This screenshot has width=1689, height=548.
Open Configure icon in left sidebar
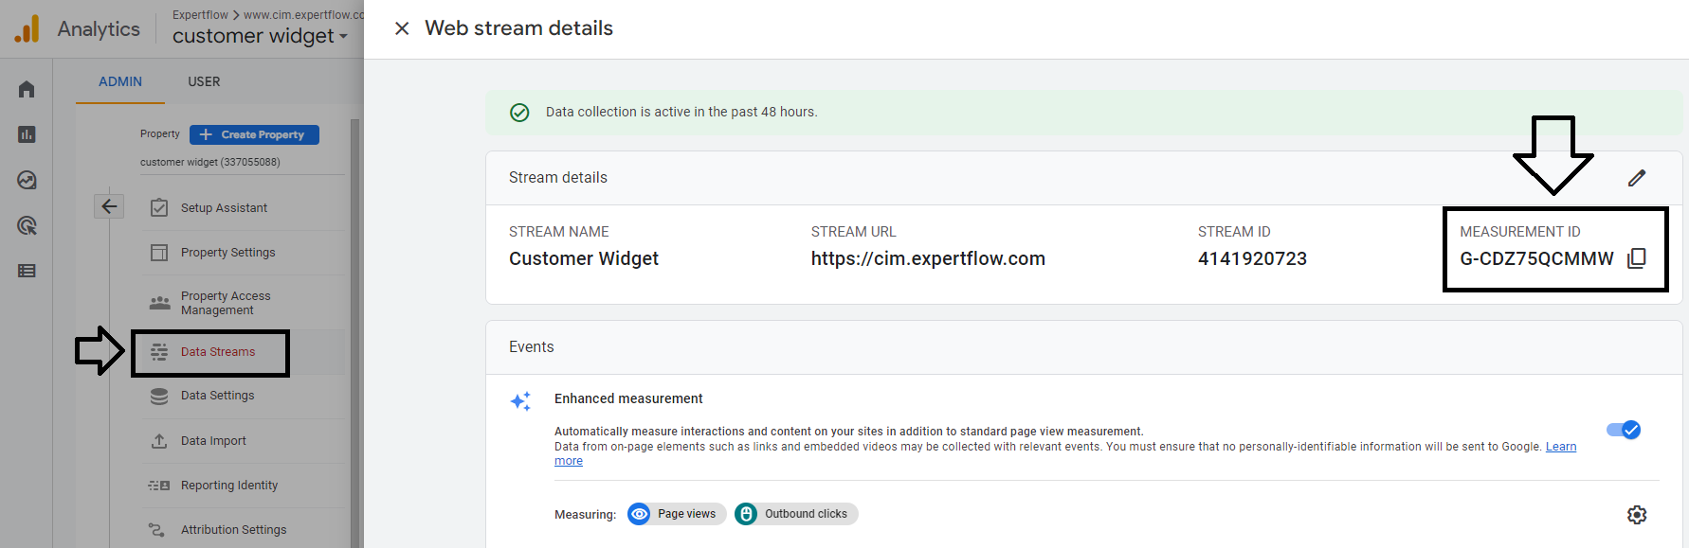point(27,271)
